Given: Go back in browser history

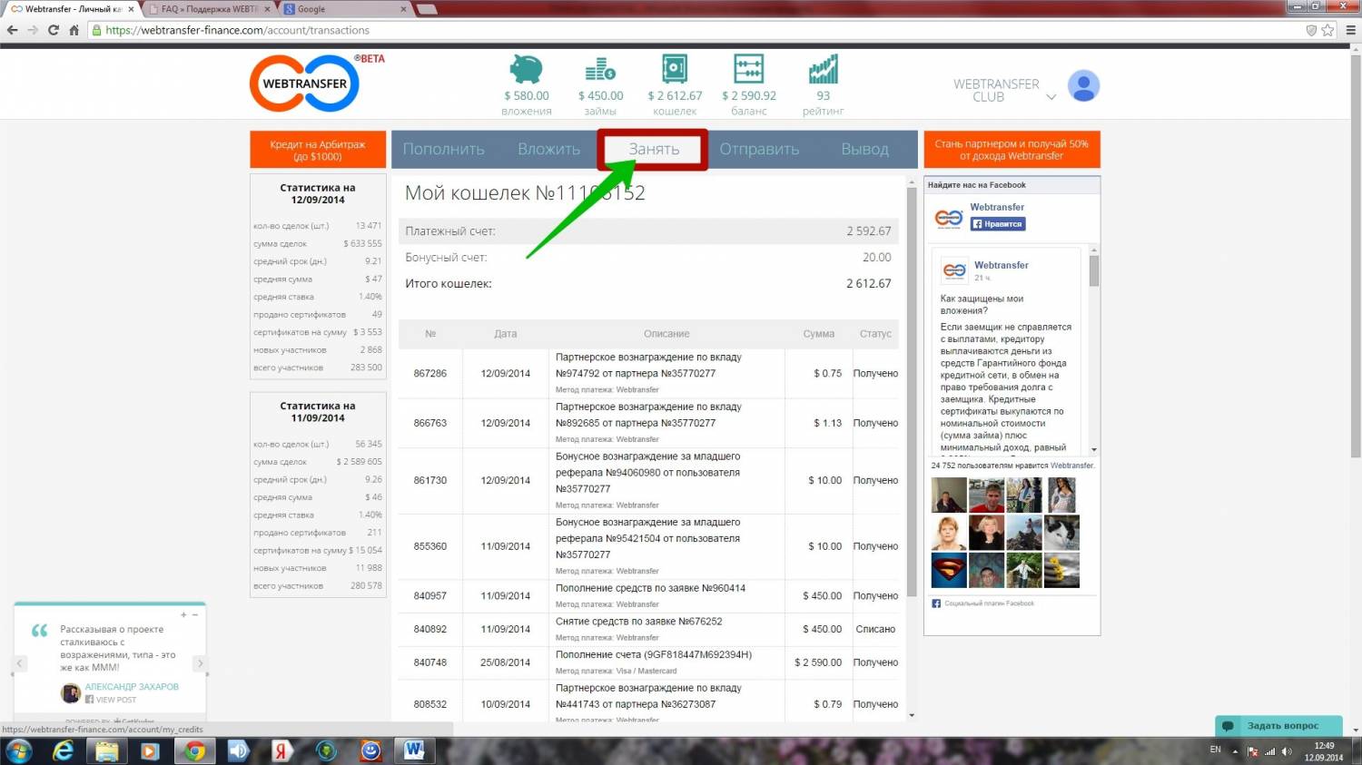Looking at the screenshot, I should coord(13,30).
